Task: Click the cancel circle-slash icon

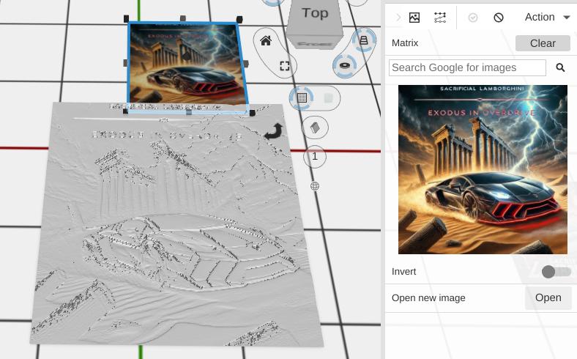Action: (499, 17)
